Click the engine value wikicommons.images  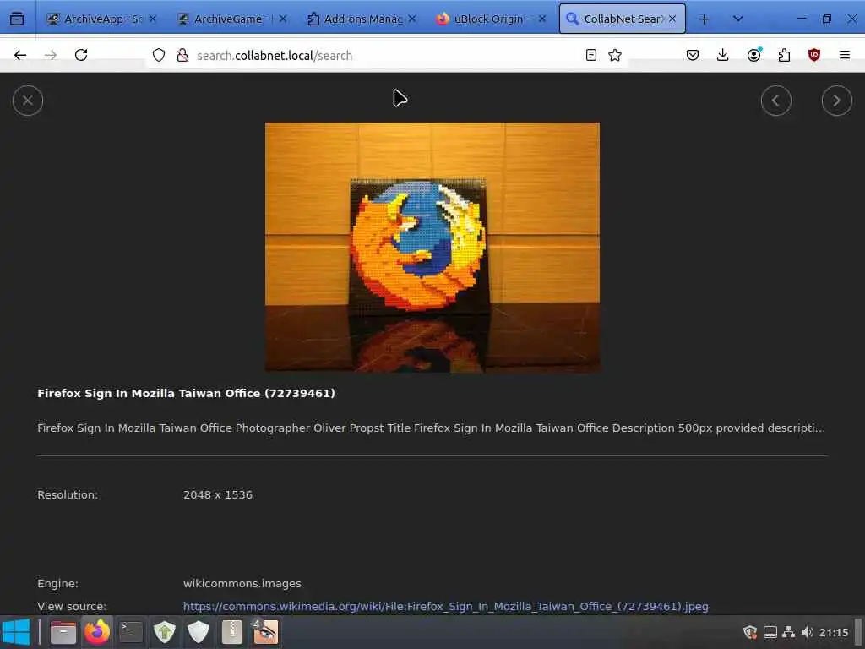tap(242, 584)
